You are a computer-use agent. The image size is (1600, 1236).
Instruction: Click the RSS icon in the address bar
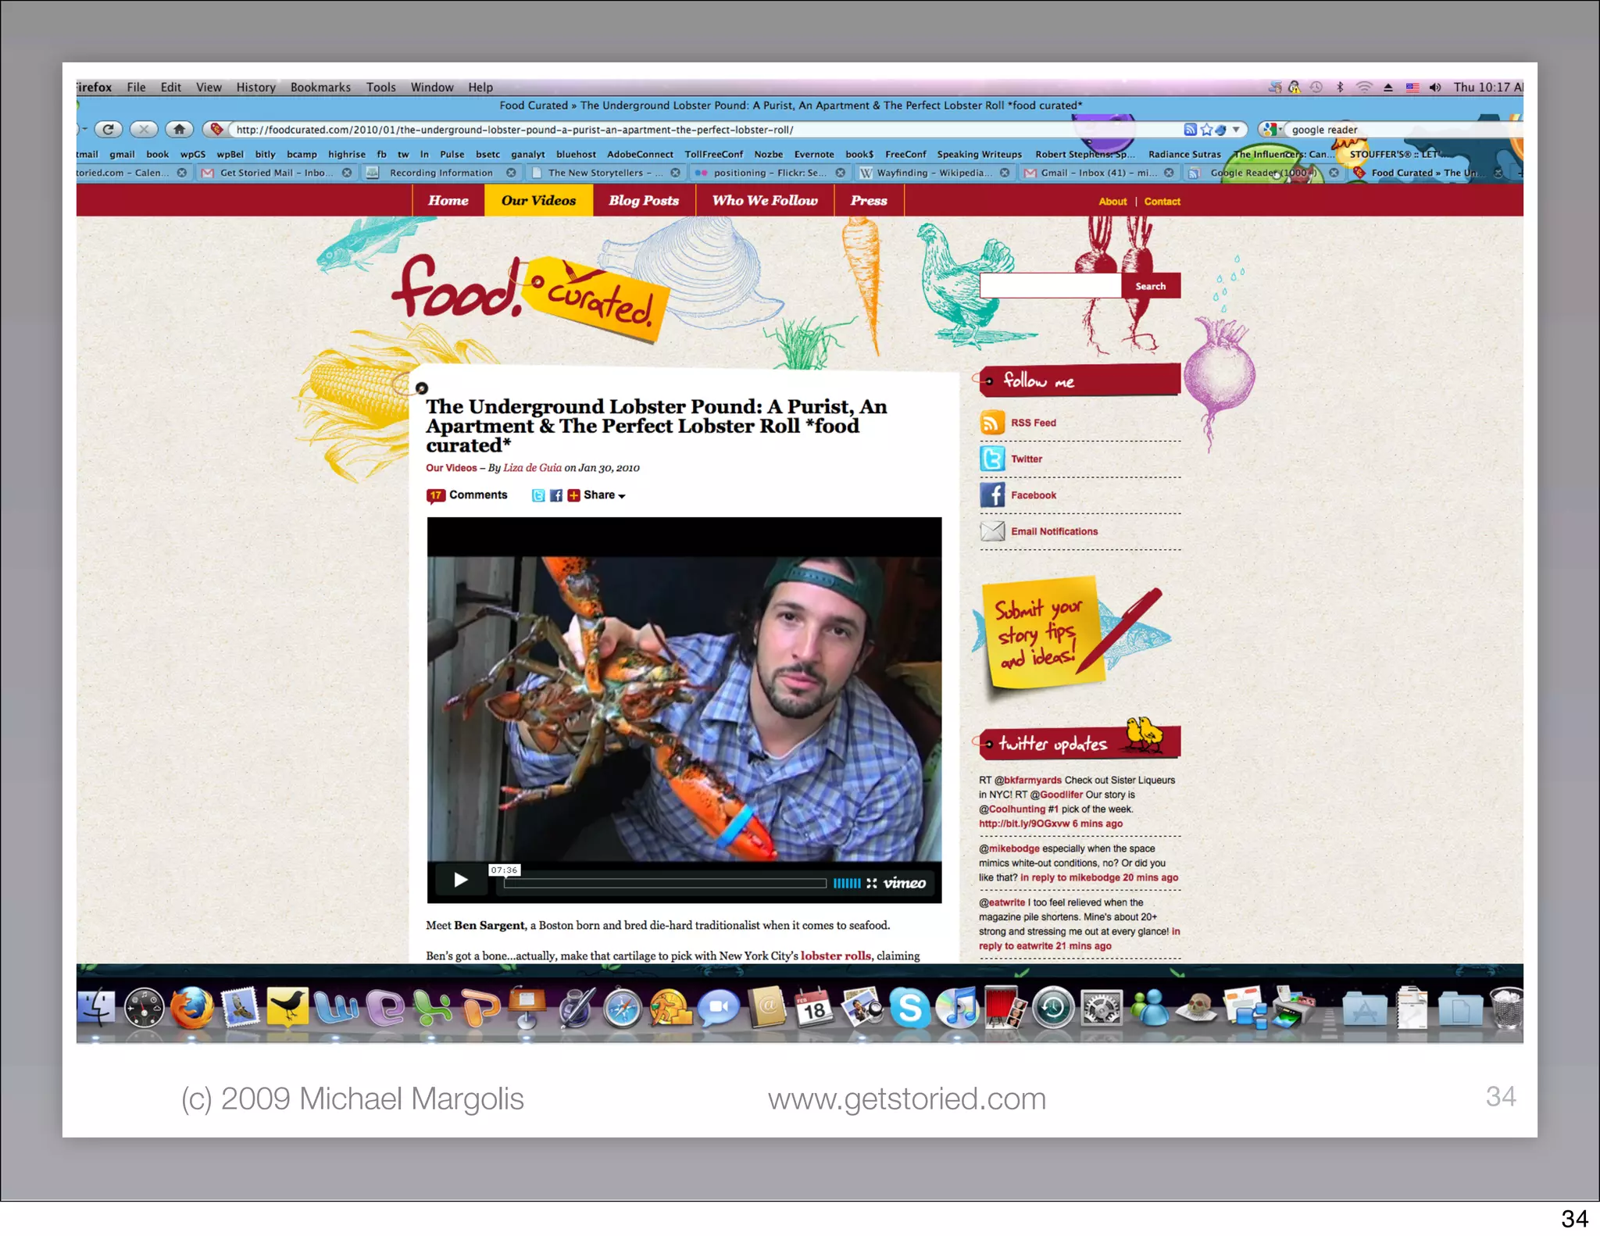[x=1190, y=130]
